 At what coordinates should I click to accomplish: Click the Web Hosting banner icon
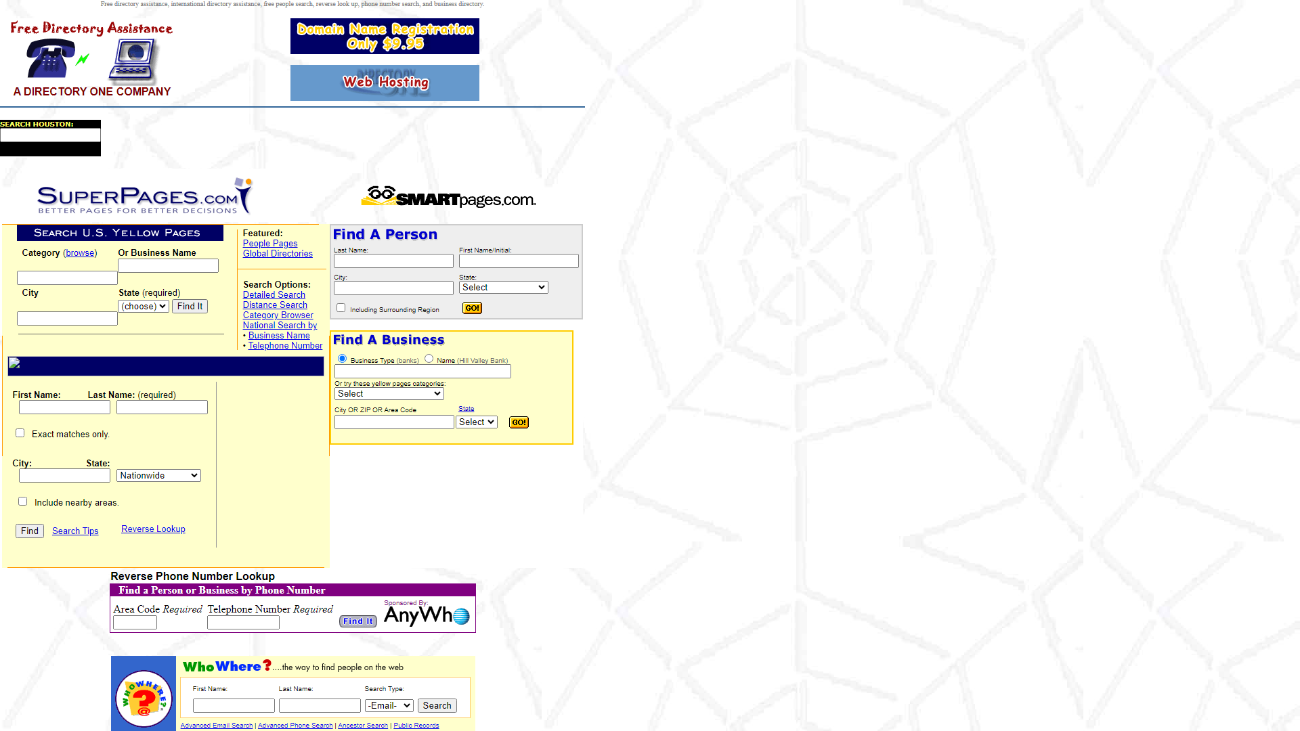(386, 81)
